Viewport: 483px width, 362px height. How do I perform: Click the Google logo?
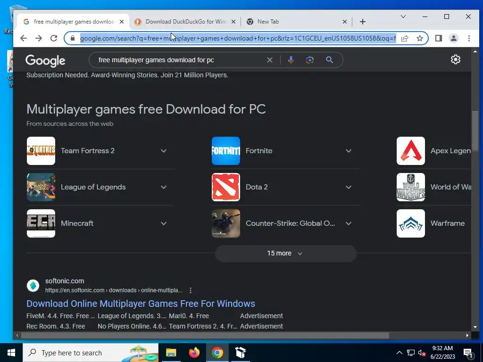tap(45, 61)
